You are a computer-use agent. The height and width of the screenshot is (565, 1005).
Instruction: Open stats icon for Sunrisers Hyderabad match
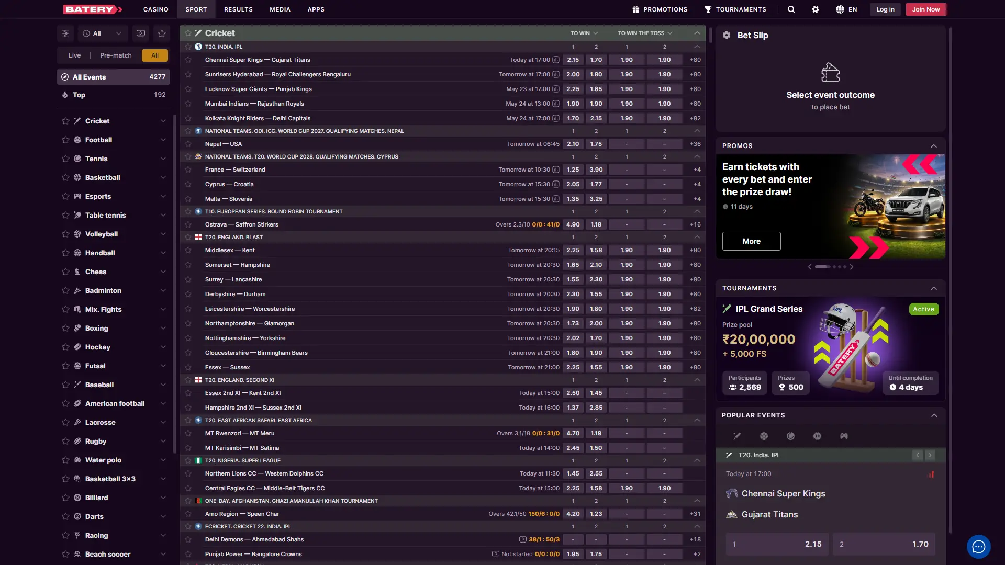pos(556,74)
